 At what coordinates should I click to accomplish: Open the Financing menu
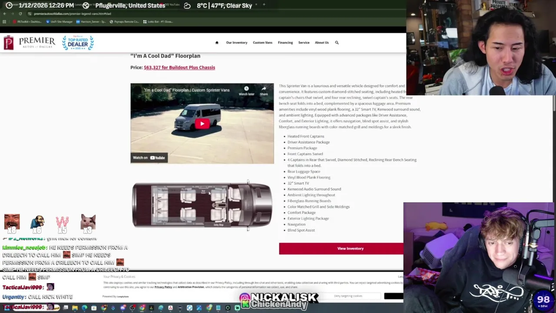pyautogui.click(x=285, y=43)
